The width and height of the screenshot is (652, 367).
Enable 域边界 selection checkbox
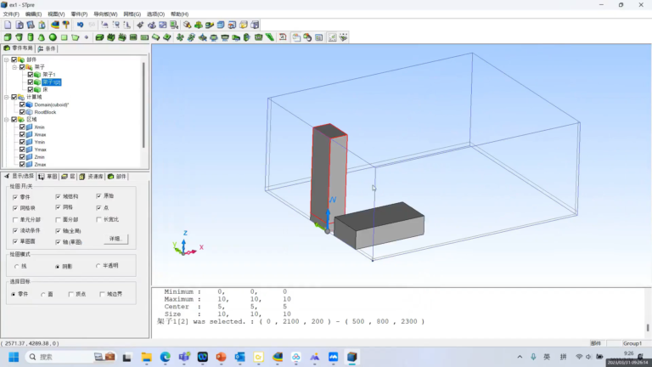coord(102,294)
